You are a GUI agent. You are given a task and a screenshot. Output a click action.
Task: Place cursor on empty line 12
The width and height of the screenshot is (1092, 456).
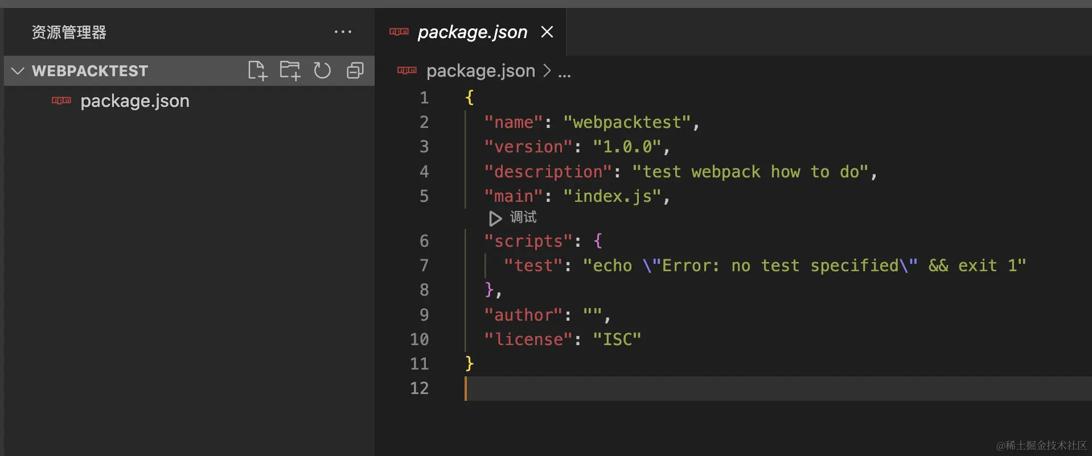coord(778,388)
